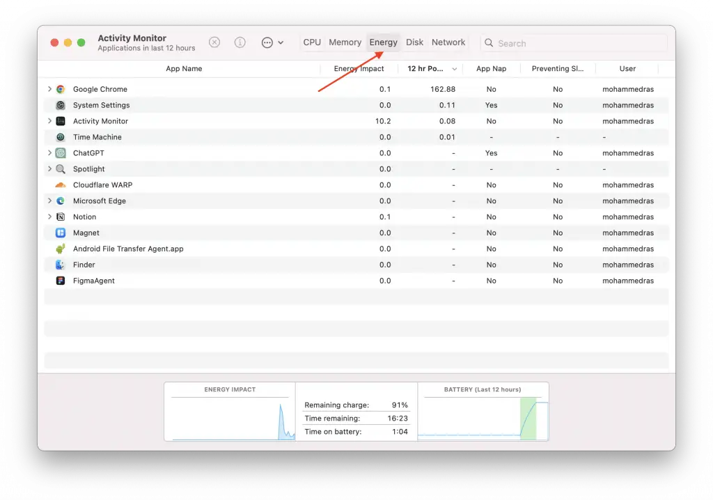Image resolution: width=713 pixels, height=500 pixels.
Task: Click System Settings' 0.11 power value
Action: (x=447, y=105)
